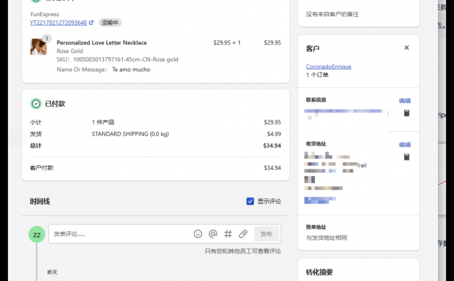This screenshot has width=454, height=281.
Task: Click the external link icon beside tracking number
Action: pos(91,22)
